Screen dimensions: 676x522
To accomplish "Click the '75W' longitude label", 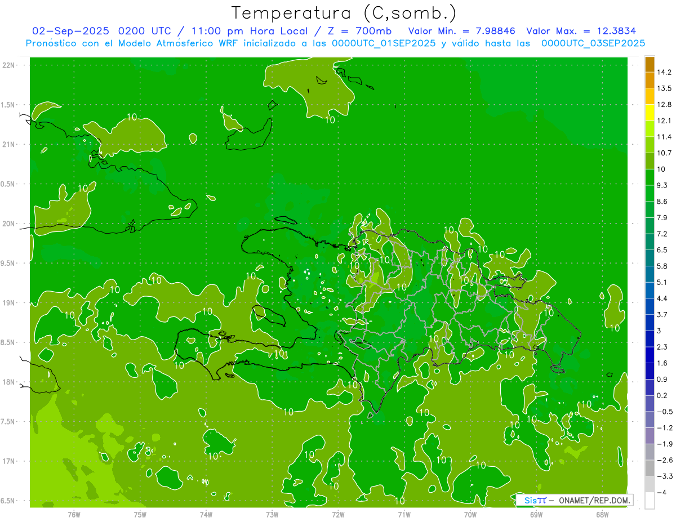I will pos(140,514).
